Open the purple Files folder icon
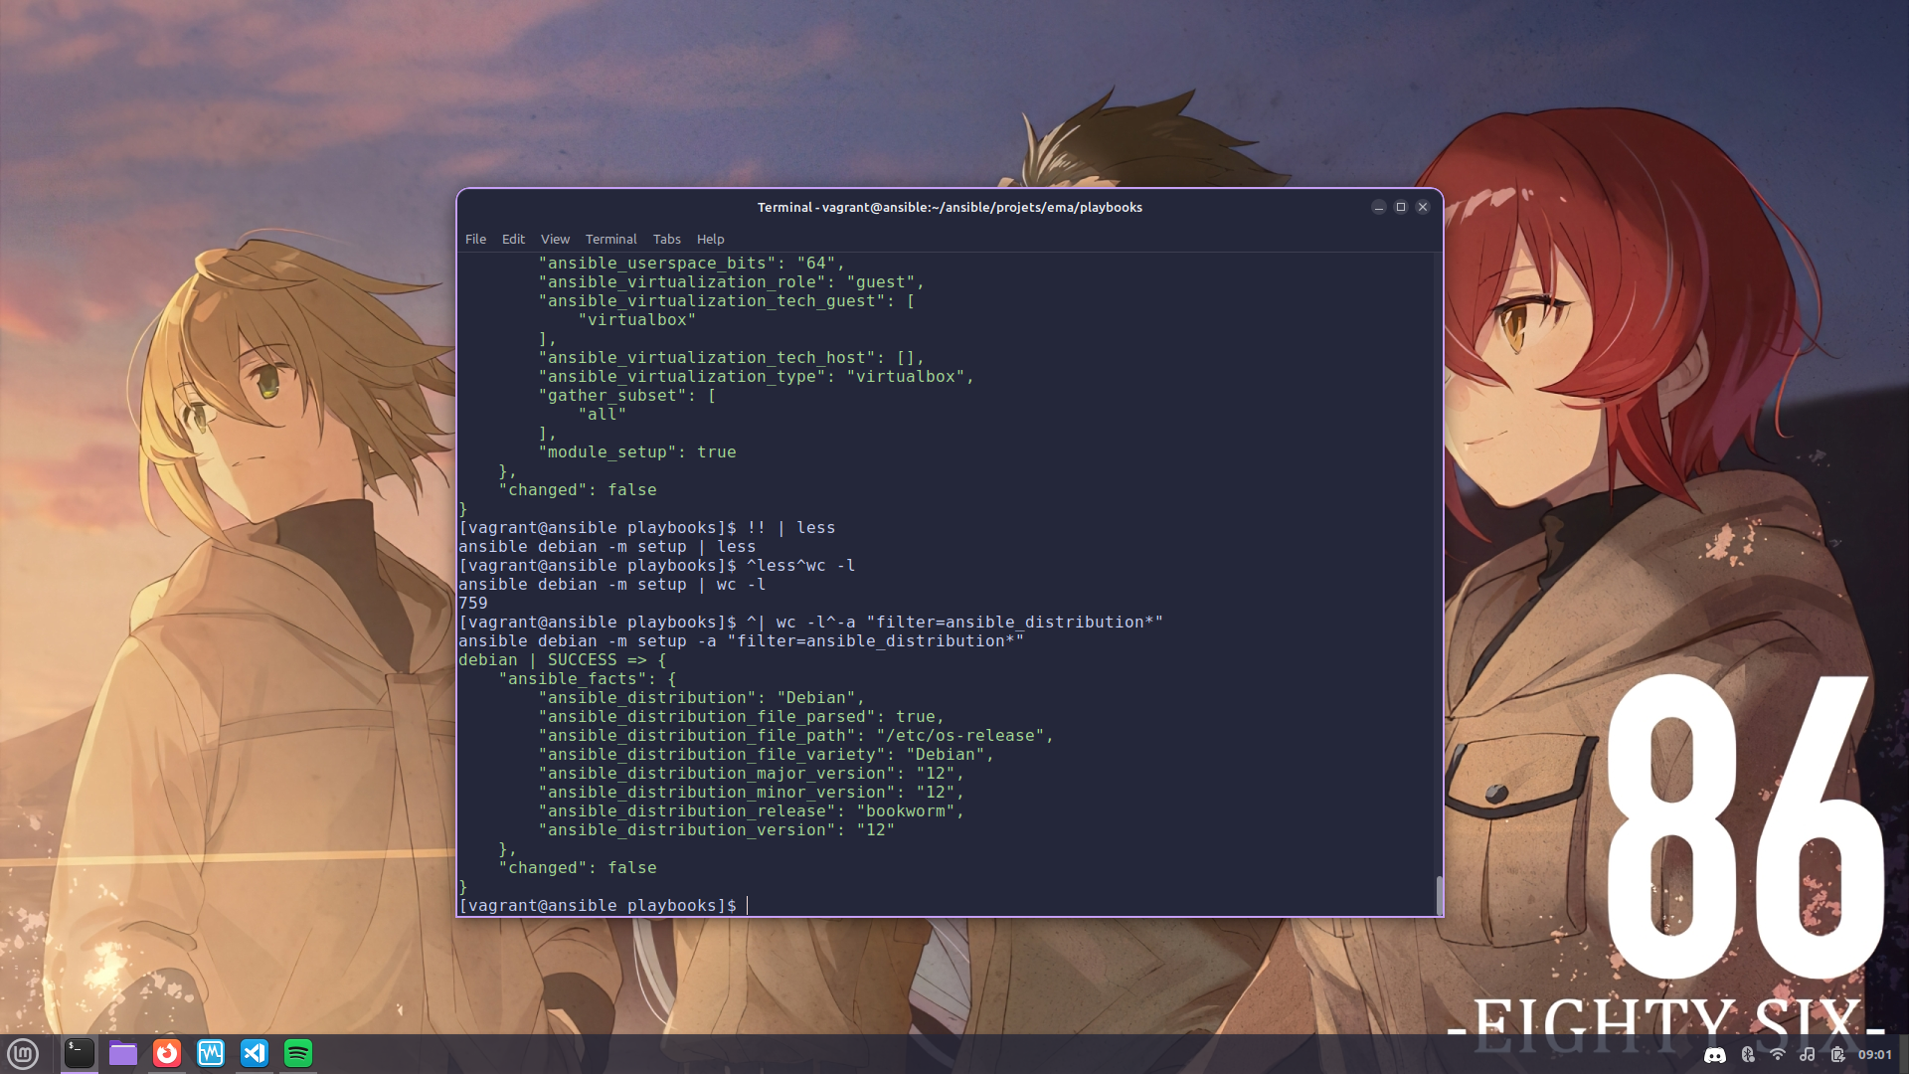This screenshot has width=1909, height=1074. [x=123, y=1053]
